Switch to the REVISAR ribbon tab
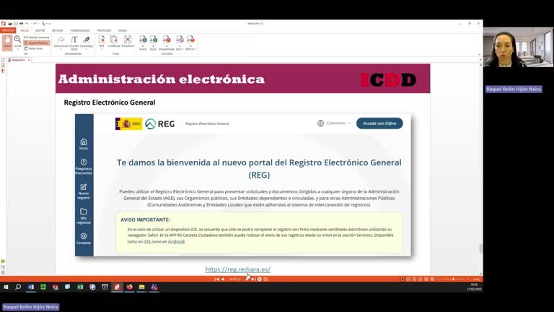This screenshot has width=554, height=312. 57,30
